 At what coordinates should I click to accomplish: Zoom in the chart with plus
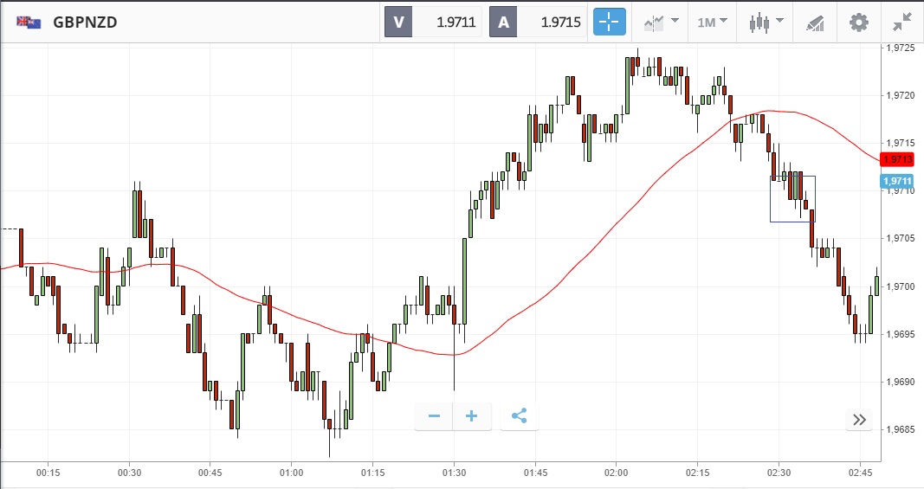(472, 416)
